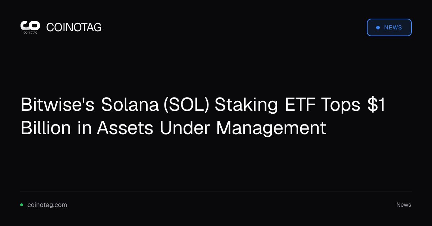Click the word "Management" in the headline
This screenshot has height=226, width=432.
(271, 128)
